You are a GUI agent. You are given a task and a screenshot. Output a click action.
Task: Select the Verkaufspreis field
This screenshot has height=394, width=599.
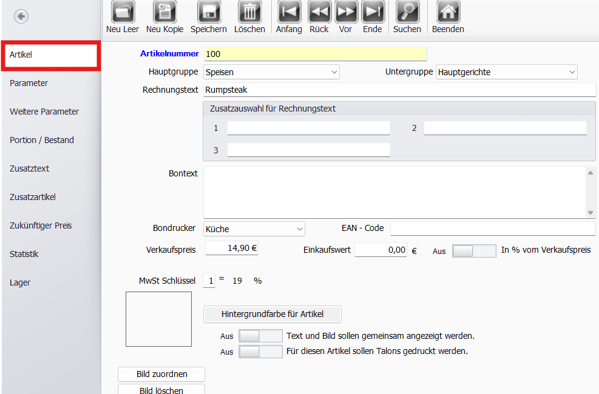[x=232, y=249]
